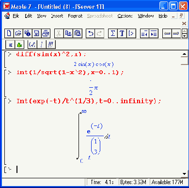Toggle the check-syntax (✓) toolbar button

(x=32, y=45)
